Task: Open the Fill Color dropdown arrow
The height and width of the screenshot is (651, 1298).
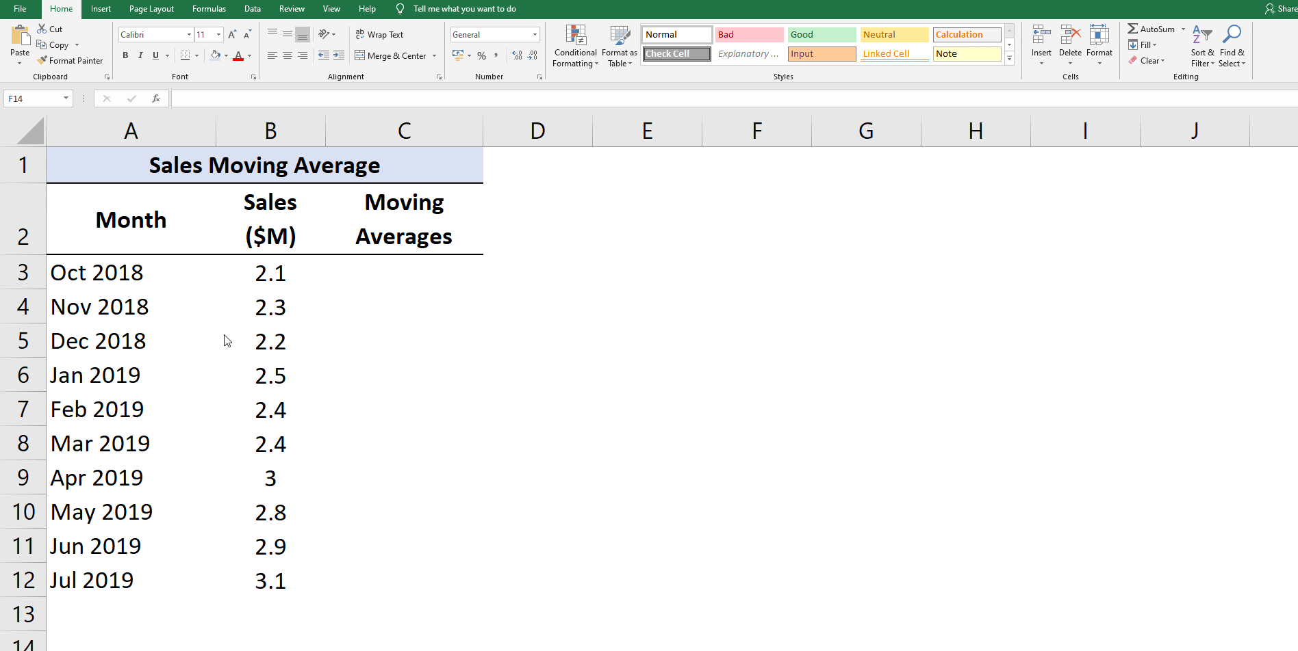Action: [x=226, y=55]
